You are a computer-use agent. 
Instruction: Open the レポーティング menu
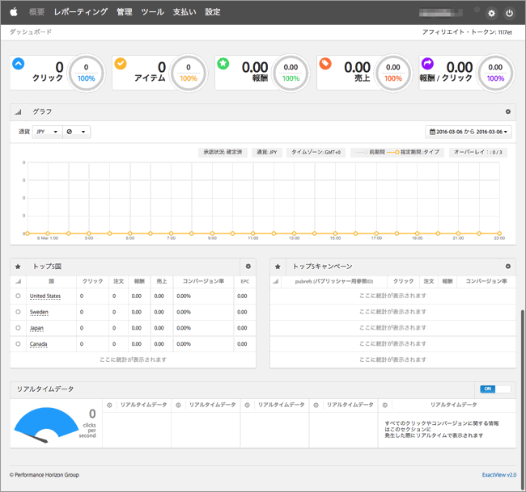[x=81, y=12]
